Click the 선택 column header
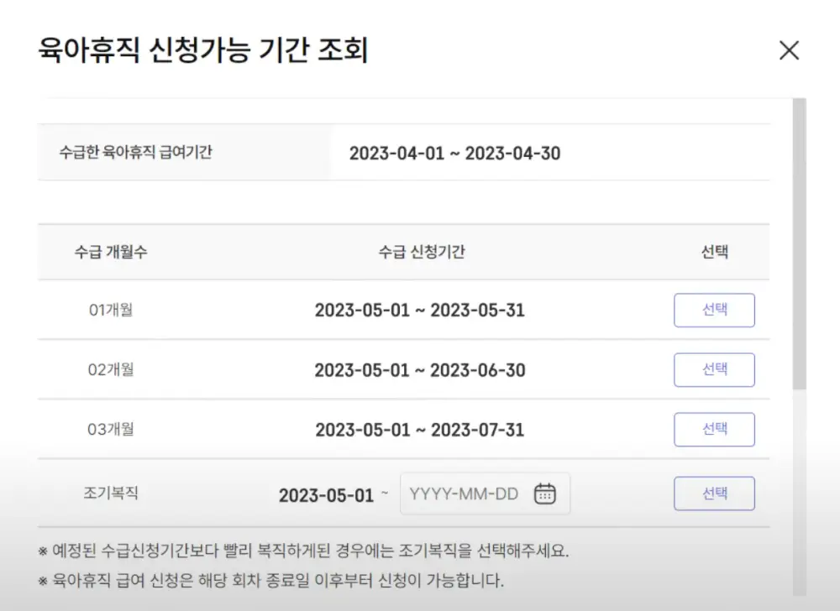Image resolution: width=840 pixels, height=611 pixels. coord(715,252)
